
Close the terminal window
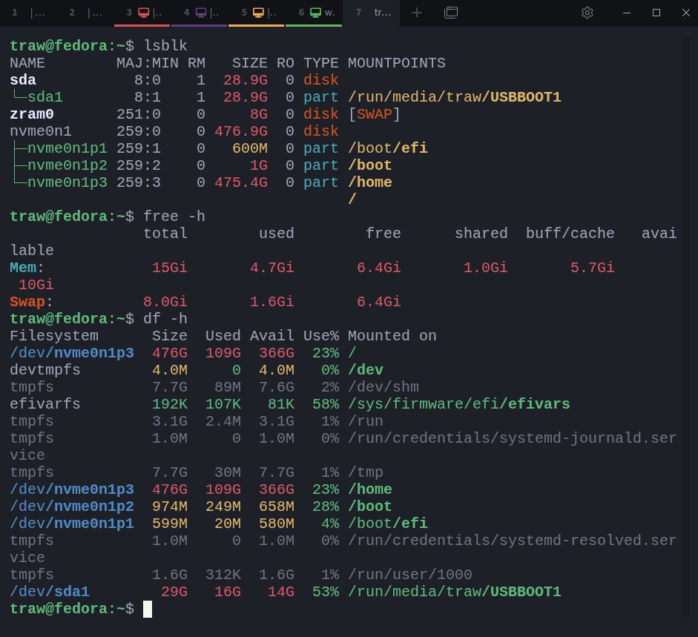click(x=686, y=13)
